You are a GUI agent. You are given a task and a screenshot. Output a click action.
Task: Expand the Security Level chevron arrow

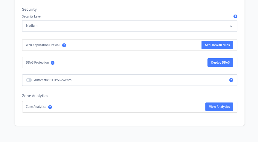231,26
